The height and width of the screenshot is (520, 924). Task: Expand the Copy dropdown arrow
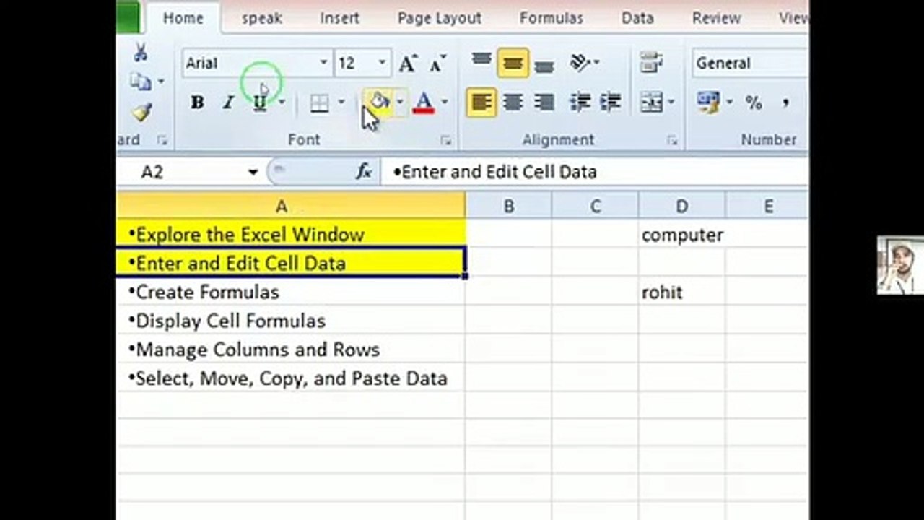[160, 82]
